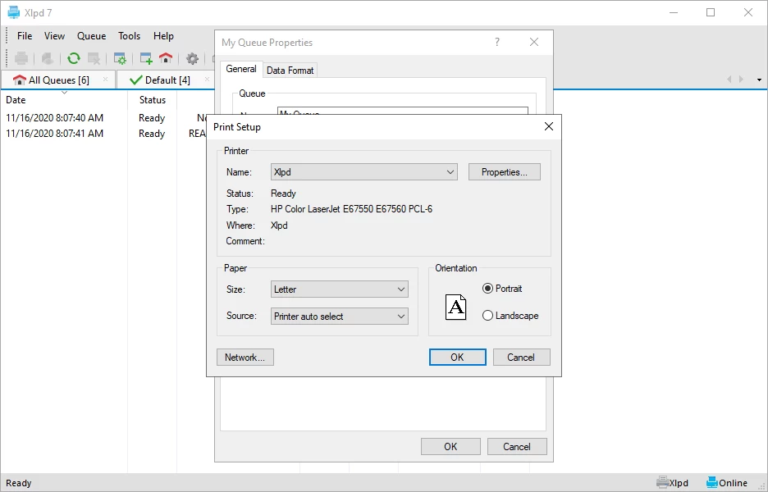Screen dimensions: 768x492
Task: Open options via the gray gear icon
Action: pos(192,58)
